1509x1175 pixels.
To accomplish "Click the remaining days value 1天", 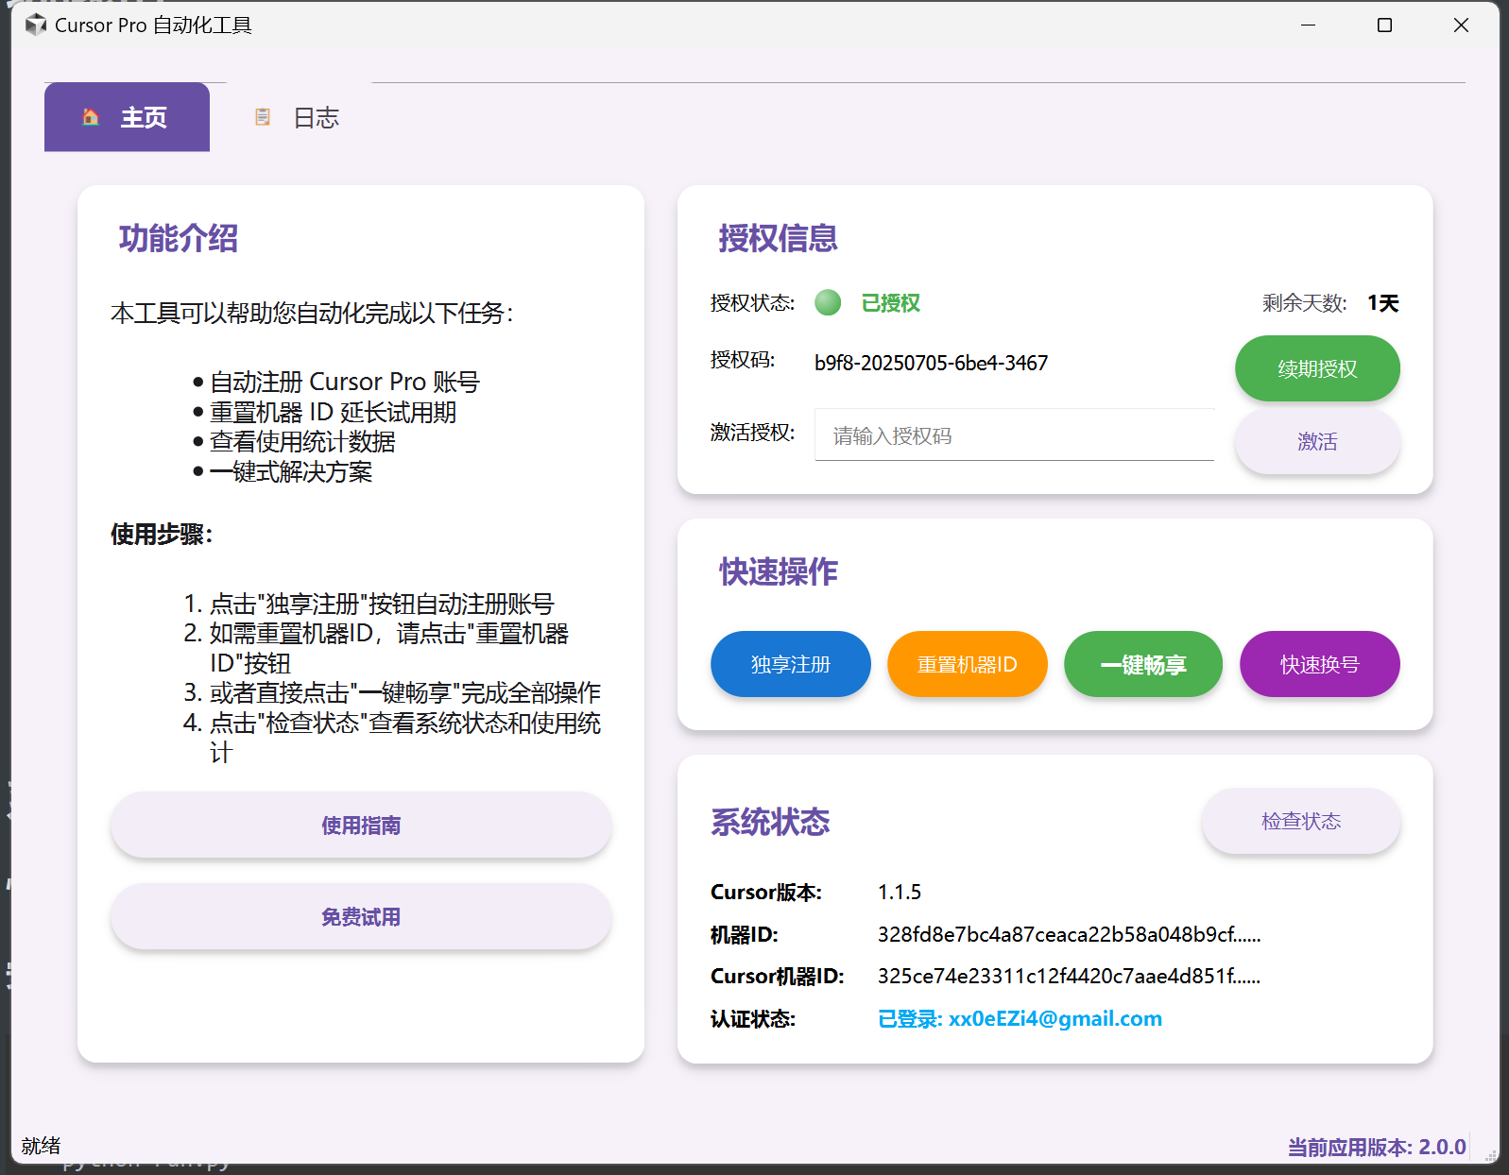I will (x=1382, y=303).
